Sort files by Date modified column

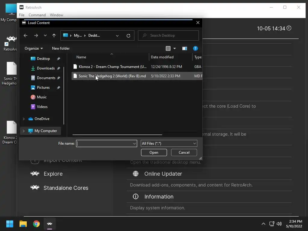[x=162, y=57]
